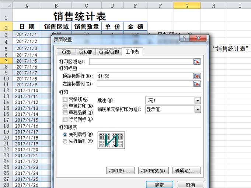Viewport: 251px width, 188px height.
Task: Click the 日期 header cell
Action: (27, 26)
